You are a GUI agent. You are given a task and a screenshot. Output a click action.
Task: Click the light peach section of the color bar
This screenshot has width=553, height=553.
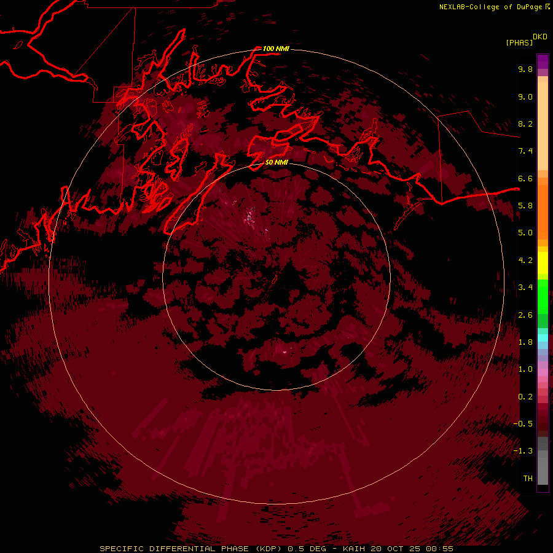(x=543, y=126)
